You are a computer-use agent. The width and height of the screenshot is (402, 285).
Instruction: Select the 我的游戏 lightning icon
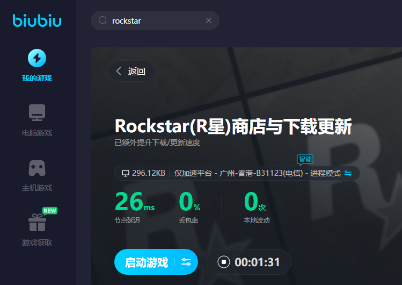pos(37,58)
